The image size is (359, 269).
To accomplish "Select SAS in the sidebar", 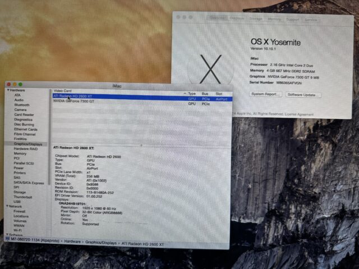I will 17,178.
